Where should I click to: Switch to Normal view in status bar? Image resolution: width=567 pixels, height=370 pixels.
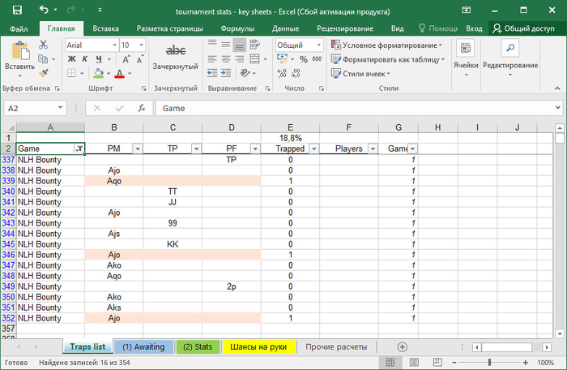click(390, 362)
